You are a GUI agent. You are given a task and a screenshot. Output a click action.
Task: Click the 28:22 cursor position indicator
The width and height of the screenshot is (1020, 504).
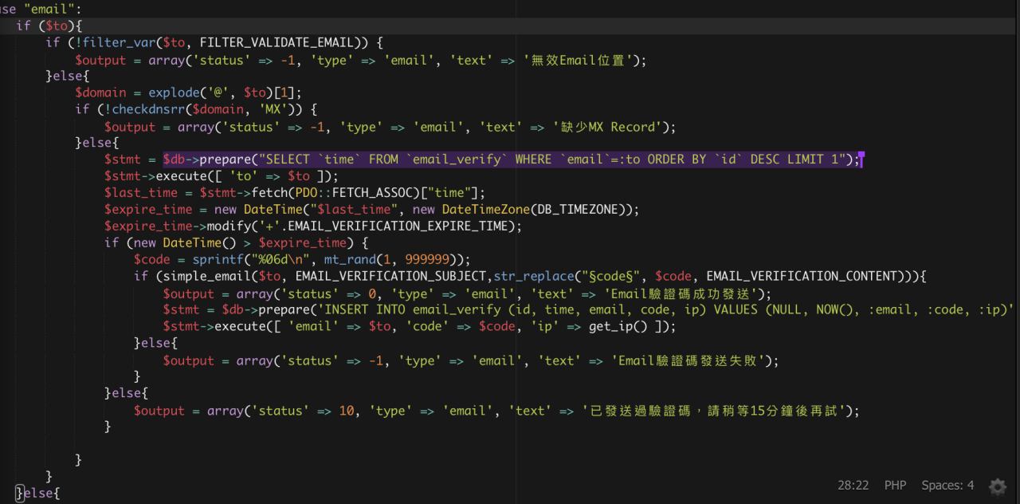pos(853,485)
